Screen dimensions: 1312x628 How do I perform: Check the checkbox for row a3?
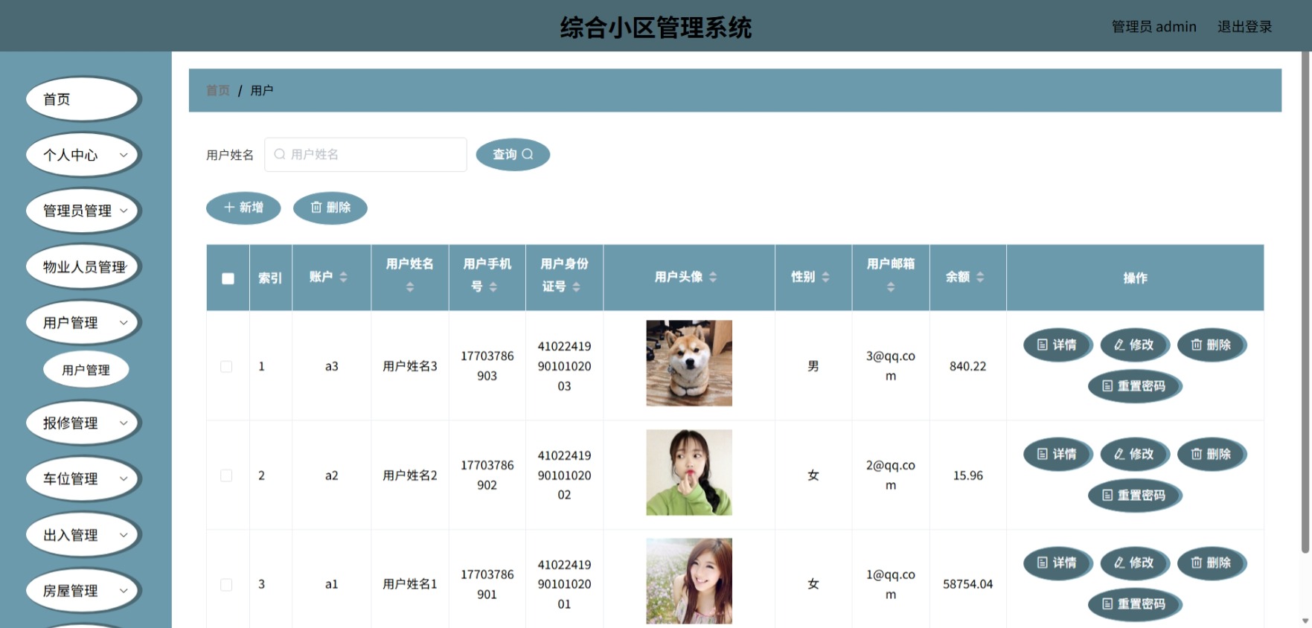pos(226,366)
